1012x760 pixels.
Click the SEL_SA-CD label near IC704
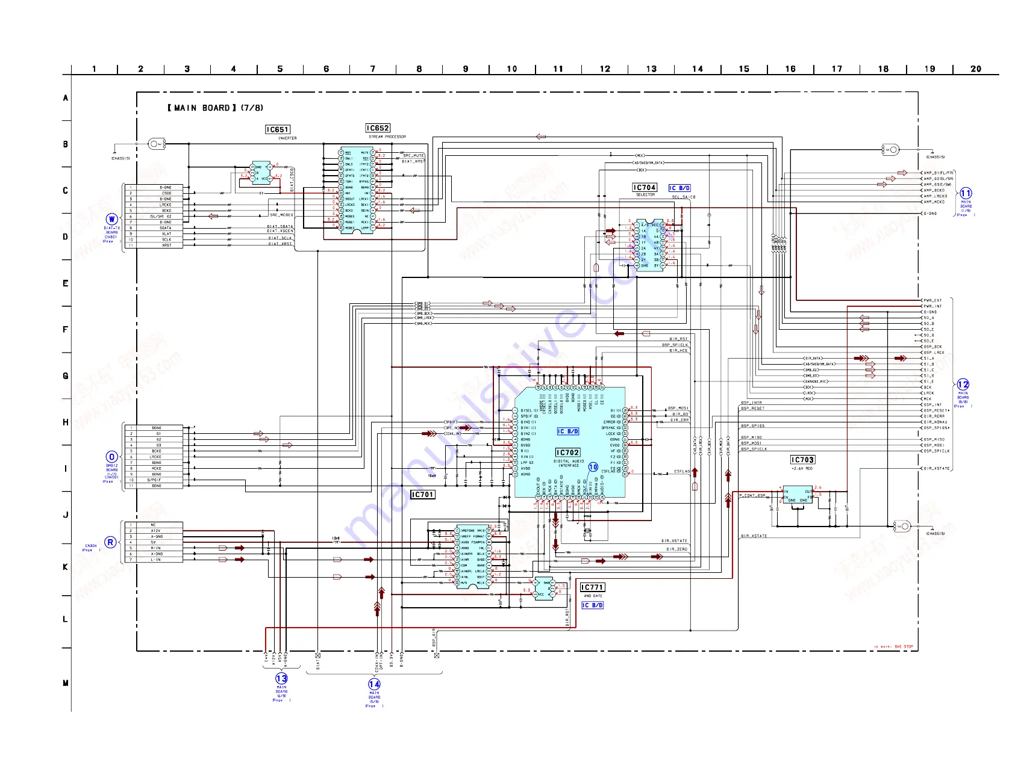click(684, 197)
